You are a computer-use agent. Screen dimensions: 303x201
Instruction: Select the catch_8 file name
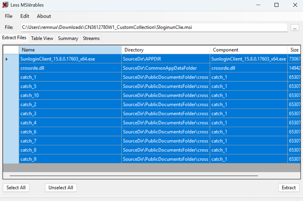pyautogui.click(x=70, y=150)
